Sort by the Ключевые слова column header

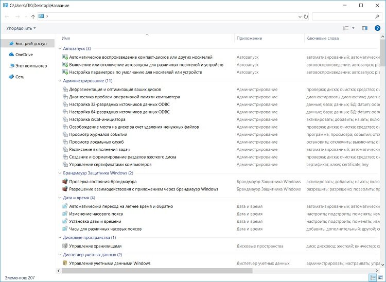point(323,39)
